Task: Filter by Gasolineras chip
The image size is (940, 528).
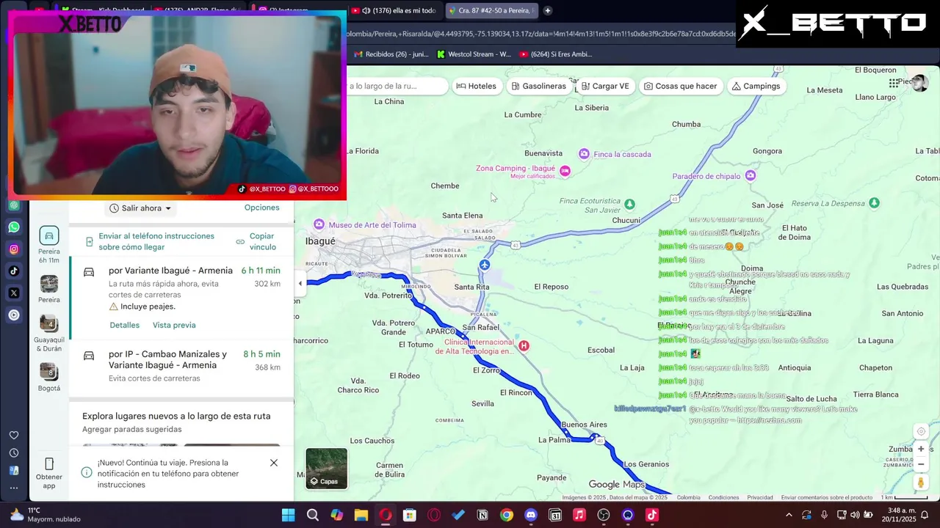Action: tap(538, 86)
